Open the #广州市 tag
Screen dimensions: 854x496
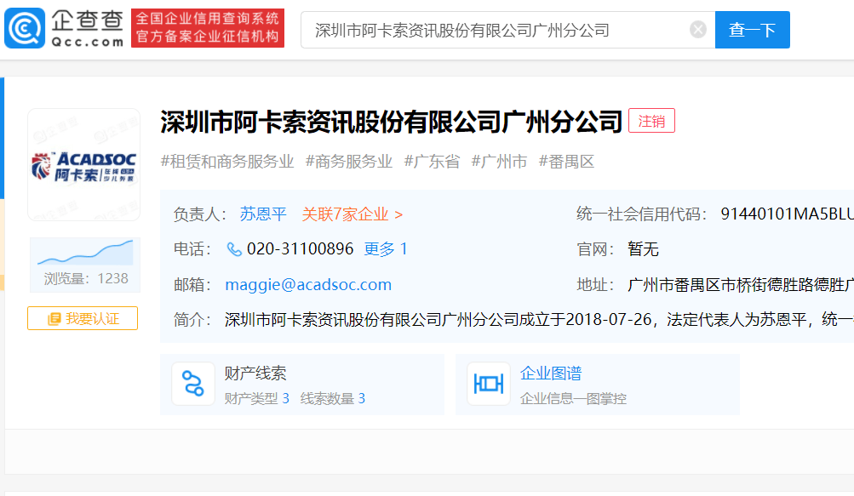(x=499, y=162)
